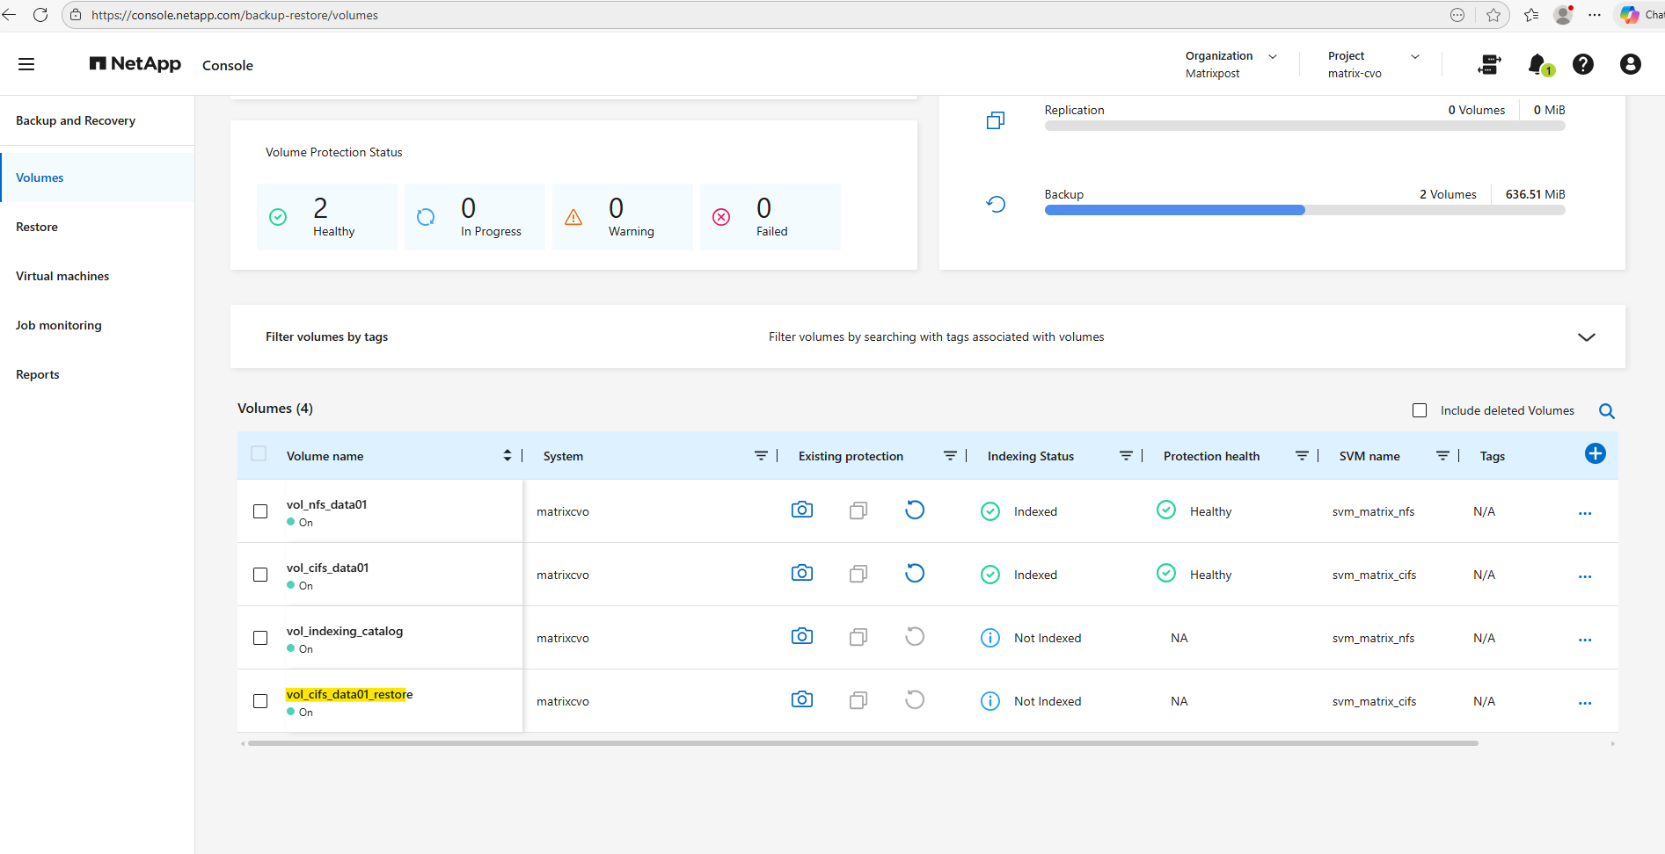This screenshot has height=854, width=1665.
Task: Toggle the select-all volumes header checkbox
Action: point(259,454)
